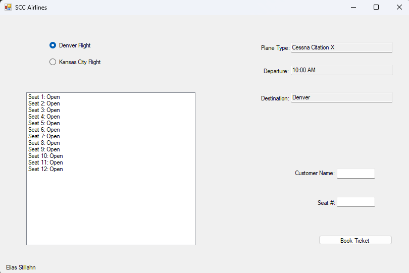
Task: Click the SCC Airlines app icon
Action: pyautogui.click(x=8, y=8)
